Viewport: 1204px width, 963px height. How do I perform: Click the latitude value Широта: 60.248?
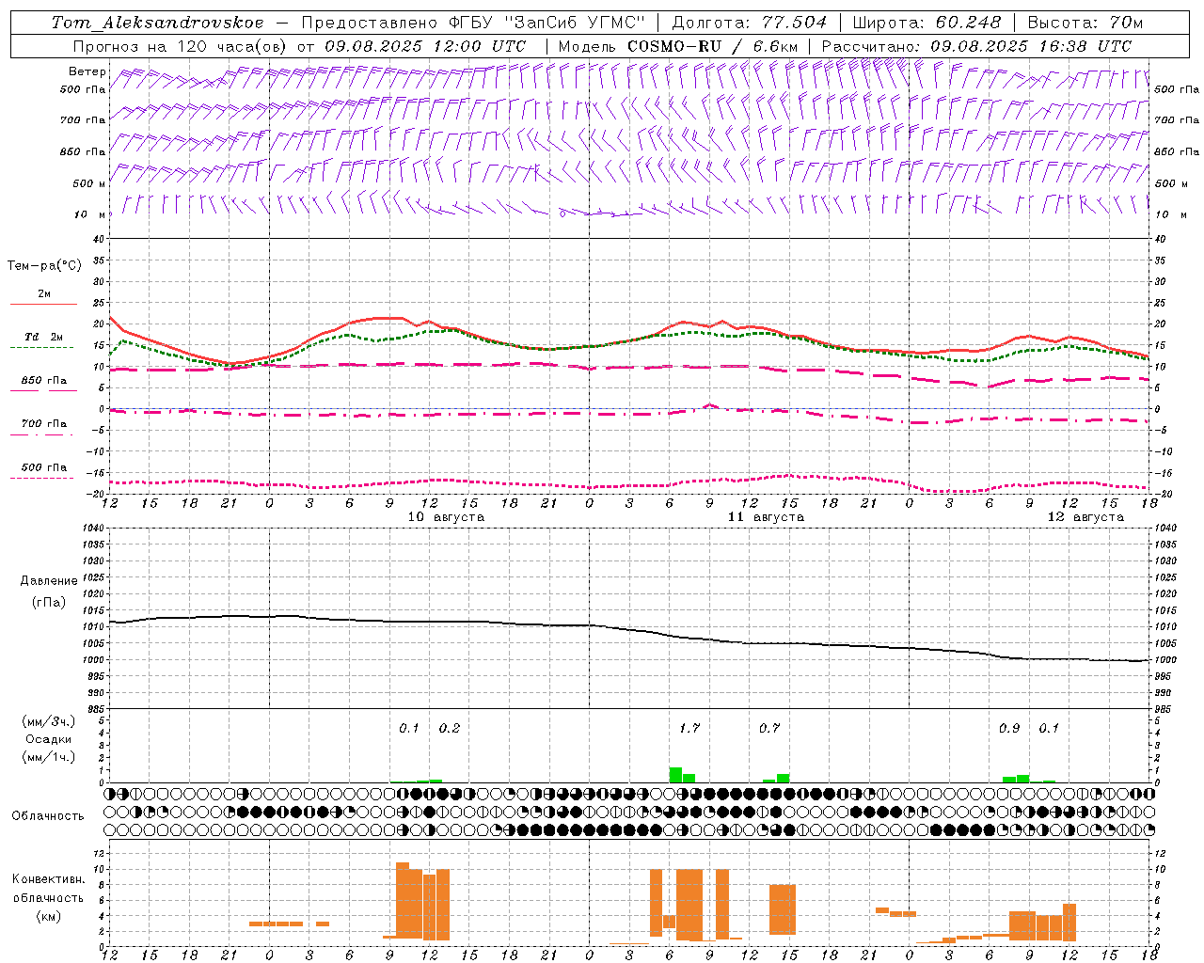(927, 23)
